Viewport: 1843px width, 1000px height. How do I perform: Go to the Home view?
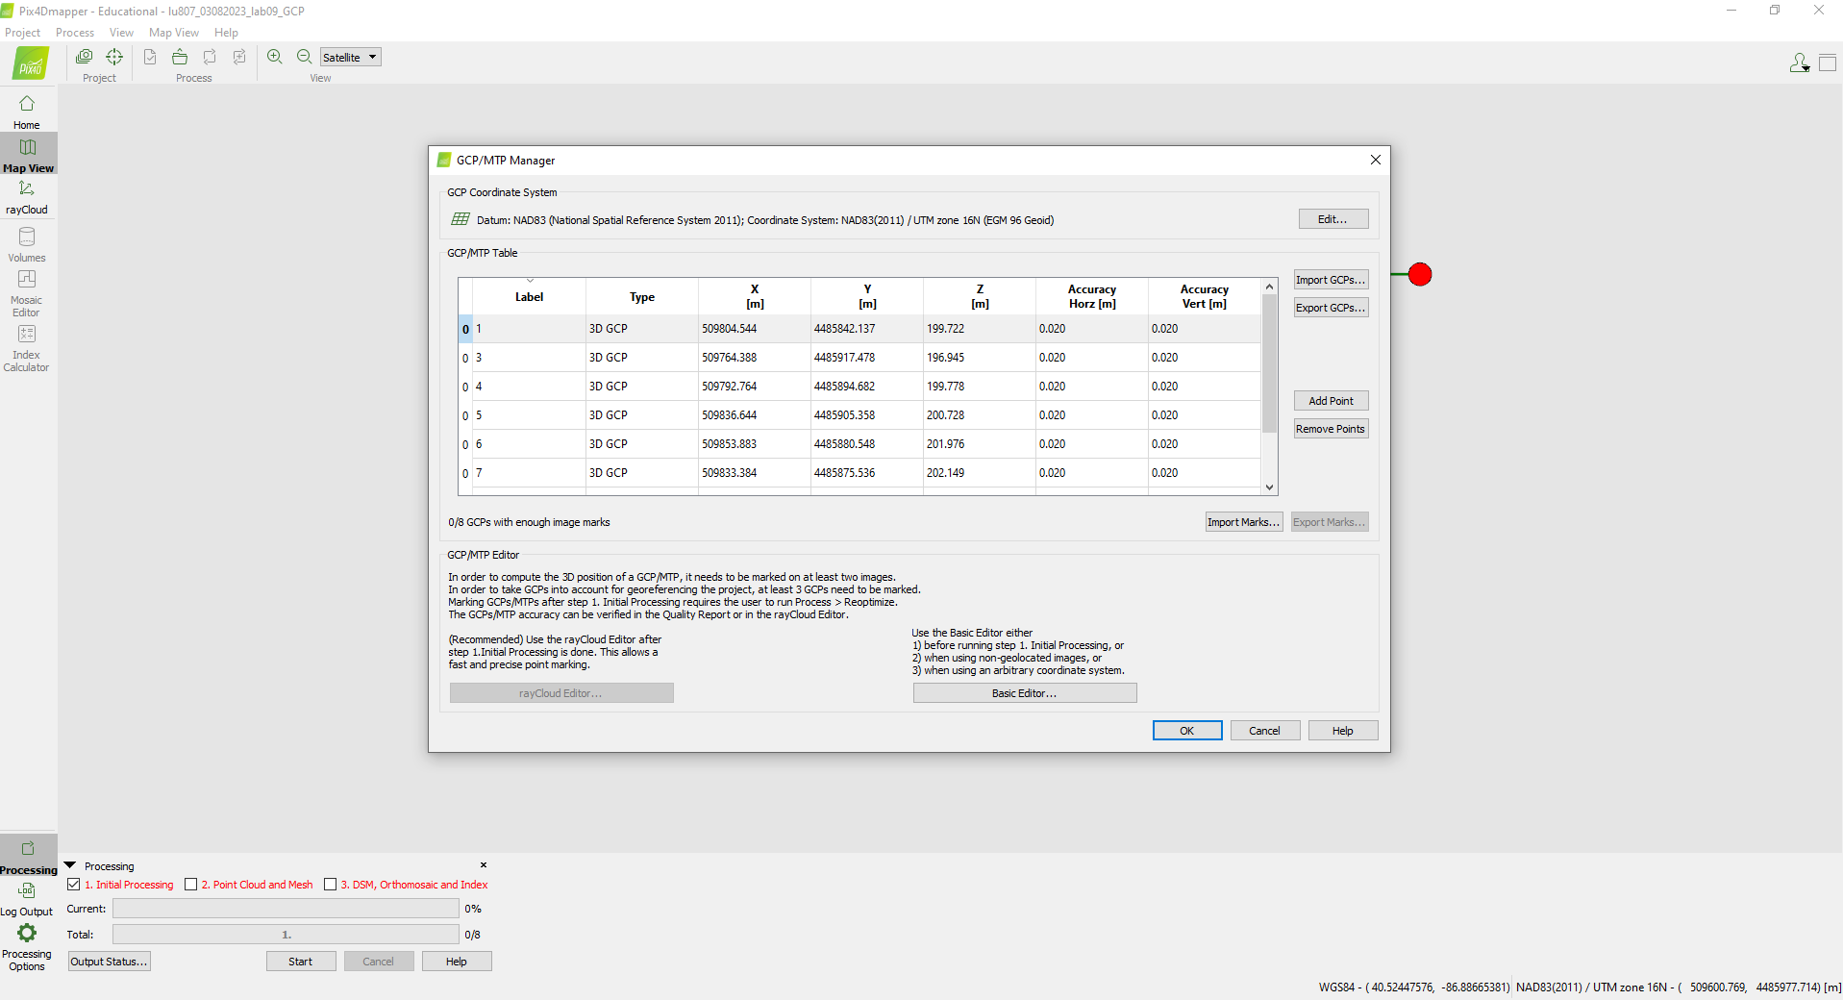coord(27,112)
